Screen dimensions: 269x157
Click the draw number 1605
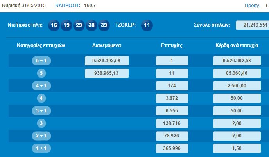(x=89, y=5)
